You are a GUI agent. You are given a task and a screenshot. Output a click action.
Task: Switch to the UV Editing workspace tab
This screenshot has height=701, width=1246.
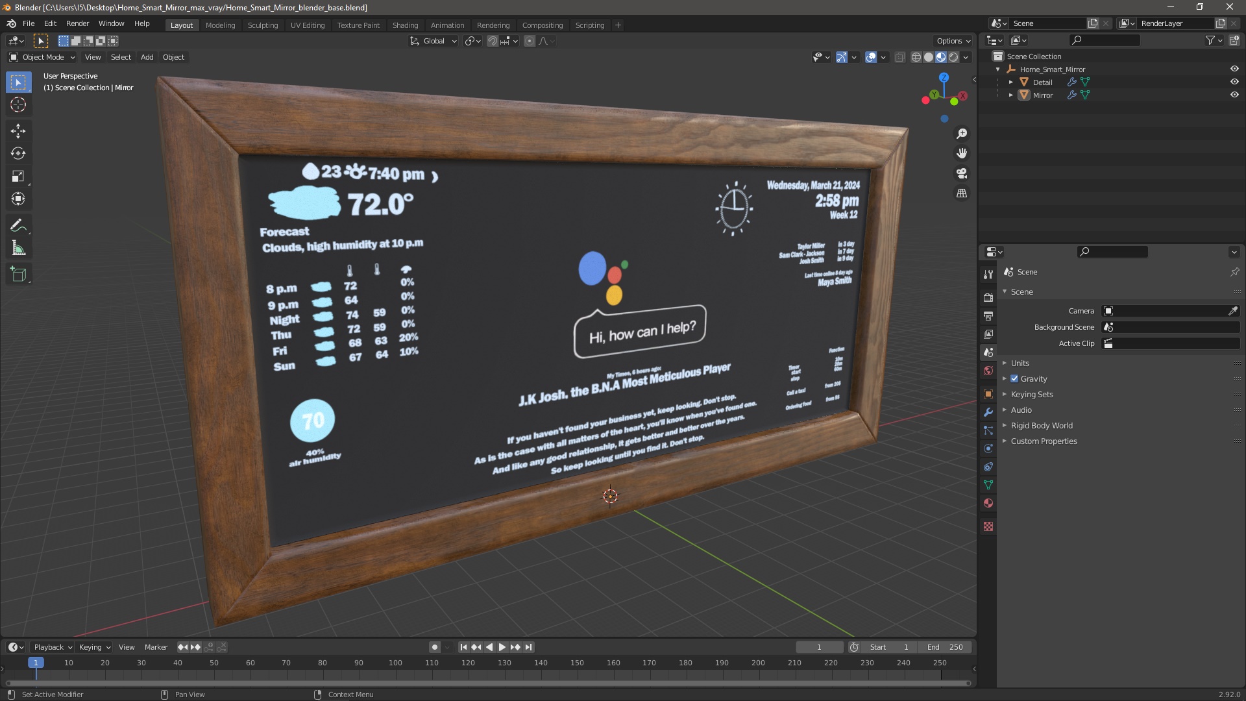(x=308, y=25)
